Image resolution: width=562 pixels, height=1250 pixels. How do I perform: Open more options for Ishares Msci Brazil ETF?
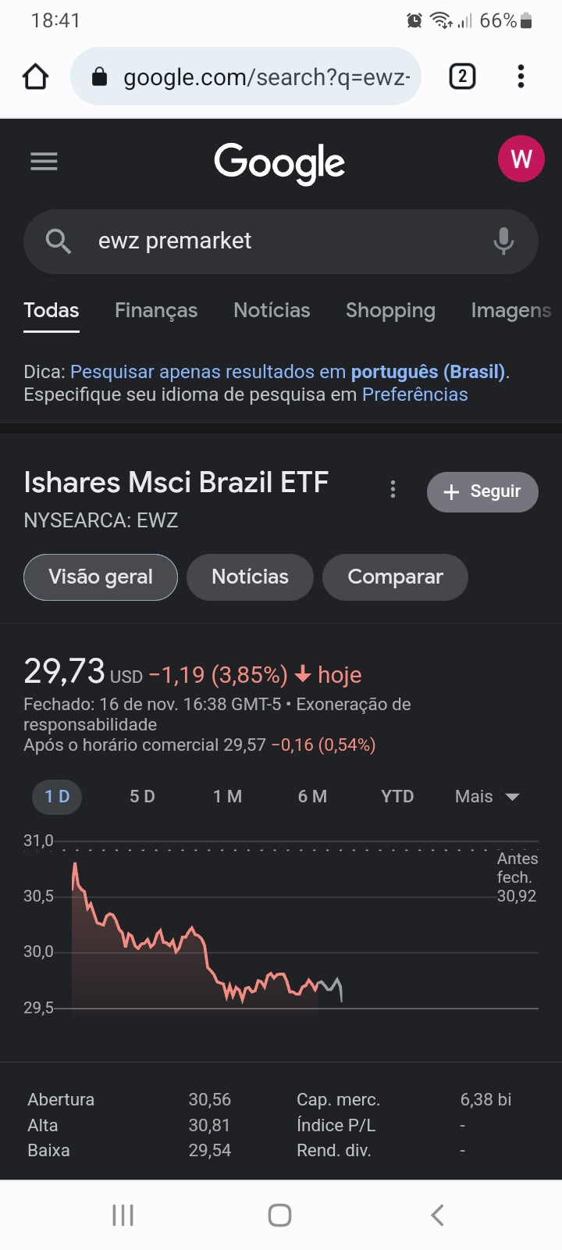(x=393, y=490)
